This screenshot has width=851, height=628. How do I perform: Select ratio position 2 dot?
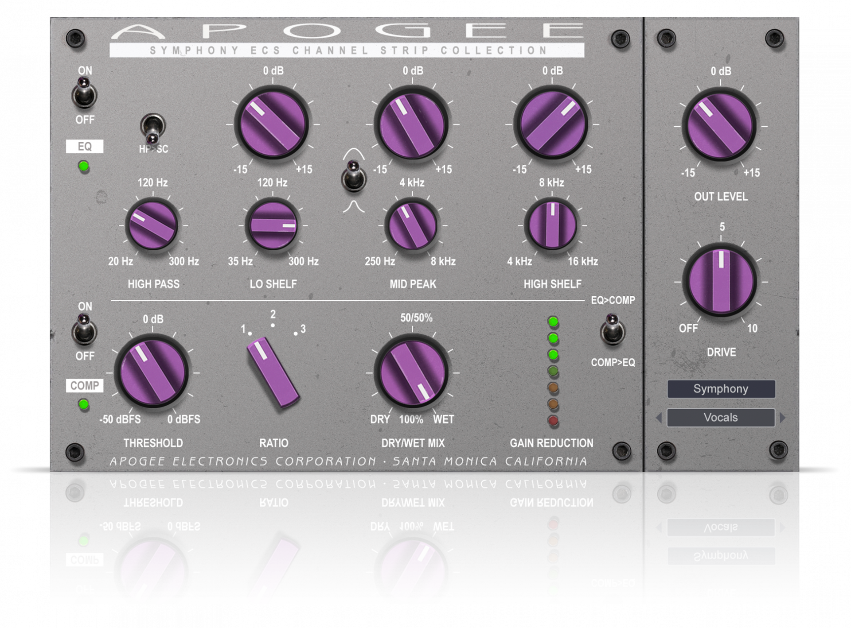coord(273,326)
